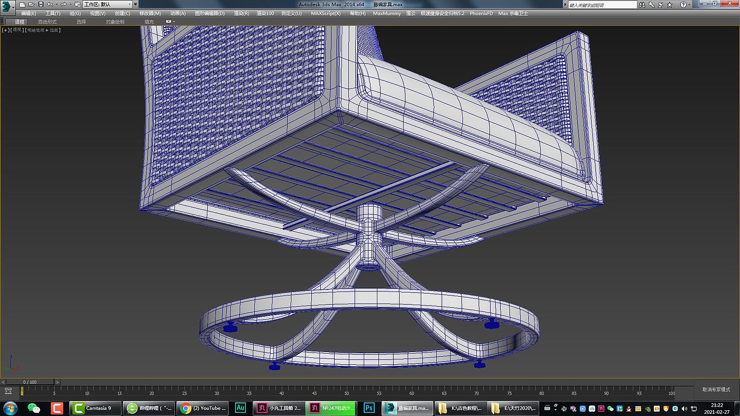Viewport: 740px width, 416px height.
Task: Save the scene with the floppy disk icon
Action: coord(41,5)
